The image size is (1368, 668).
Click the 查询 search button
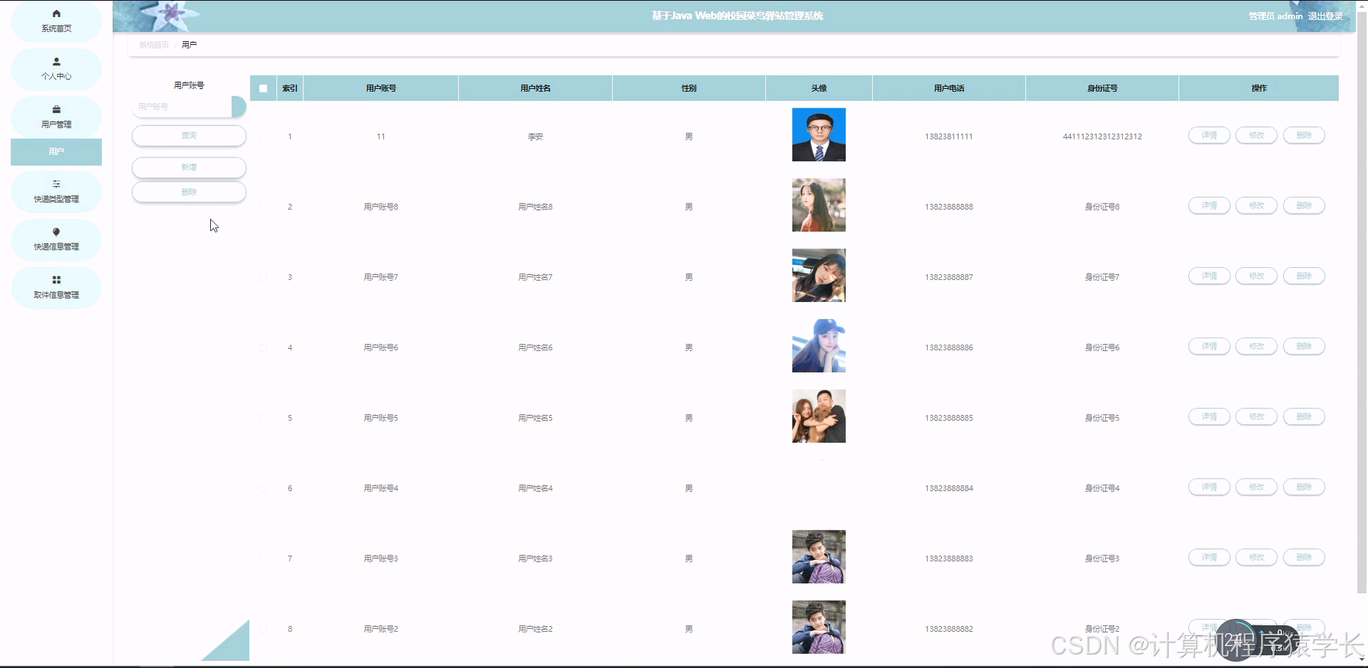pos(189,135)
